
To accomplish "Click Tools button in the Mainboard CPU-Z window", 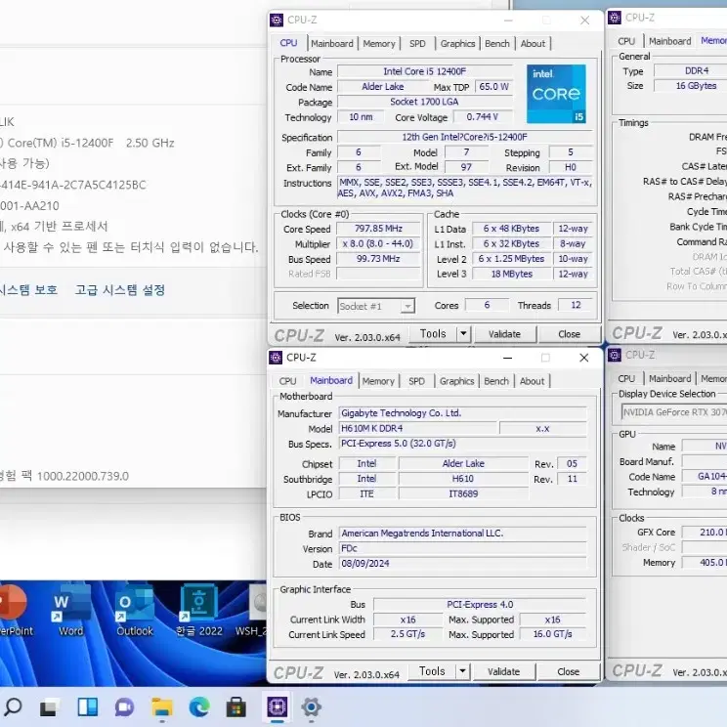I will tap(432, 671).
